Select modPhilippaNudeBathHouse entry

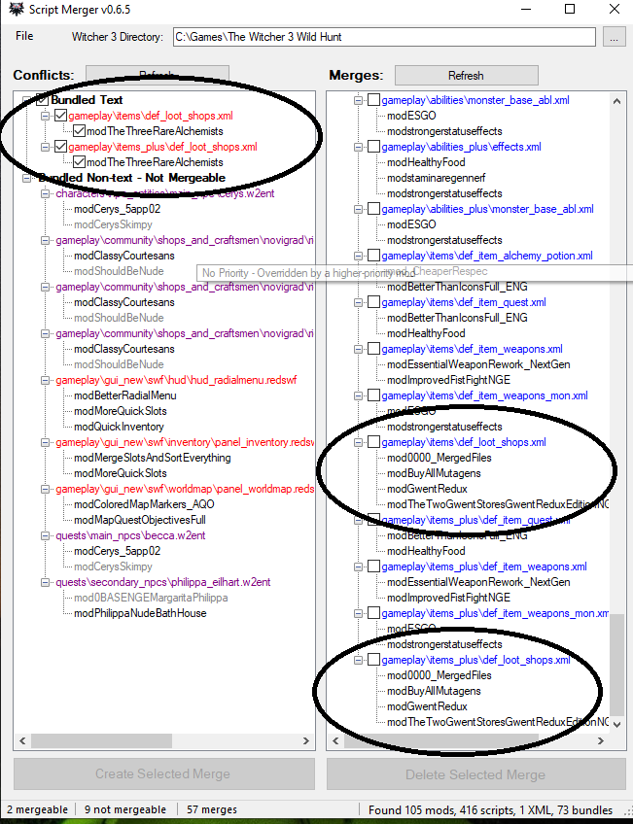coord(140,613)
